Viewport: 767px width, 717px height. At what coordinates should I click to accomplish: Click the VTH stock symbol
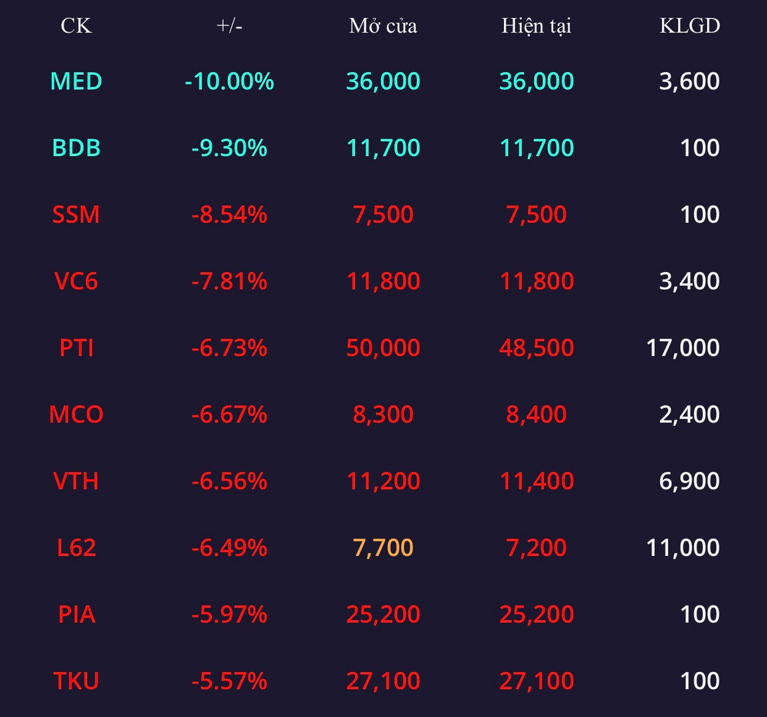coord(76,481)
